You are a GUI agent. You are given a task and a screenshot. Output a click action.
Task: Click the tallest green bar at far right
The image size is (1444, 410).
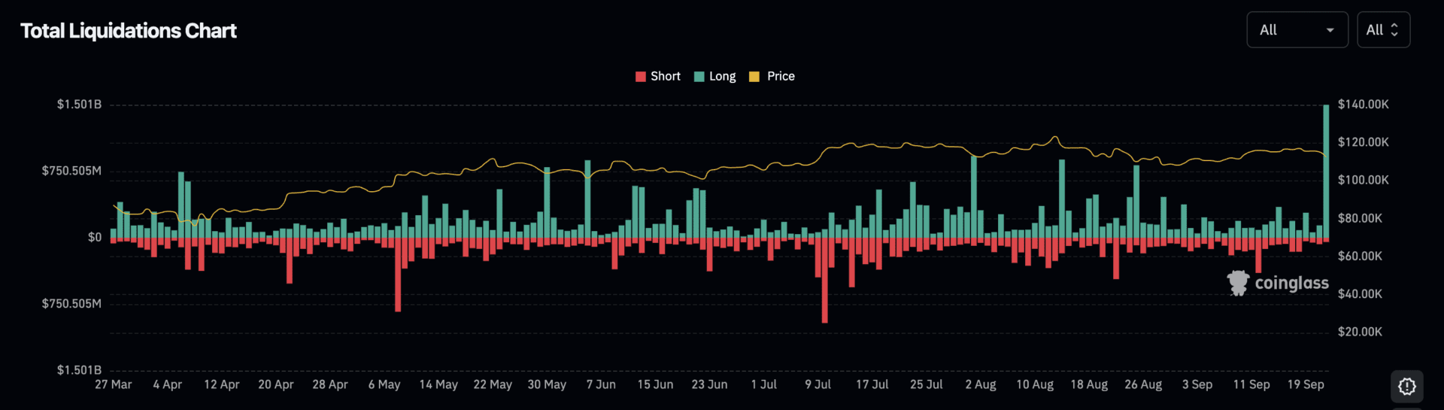coord(1326,172)
